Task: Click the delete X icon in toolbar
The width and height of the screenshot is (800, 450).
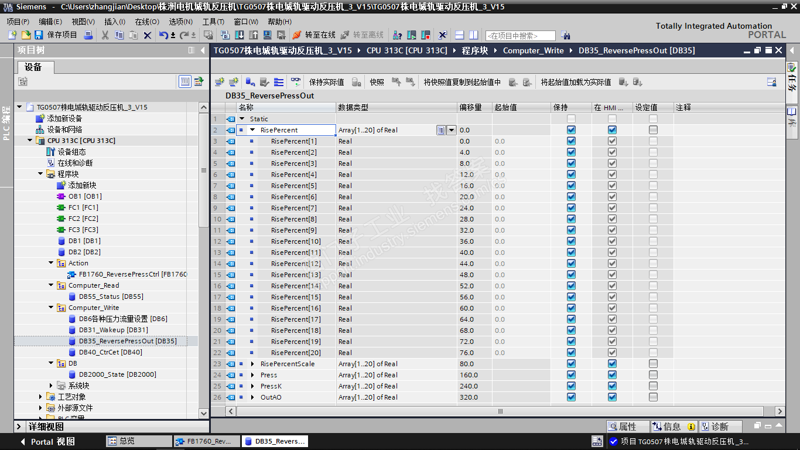Action: (x=148, y=35)
